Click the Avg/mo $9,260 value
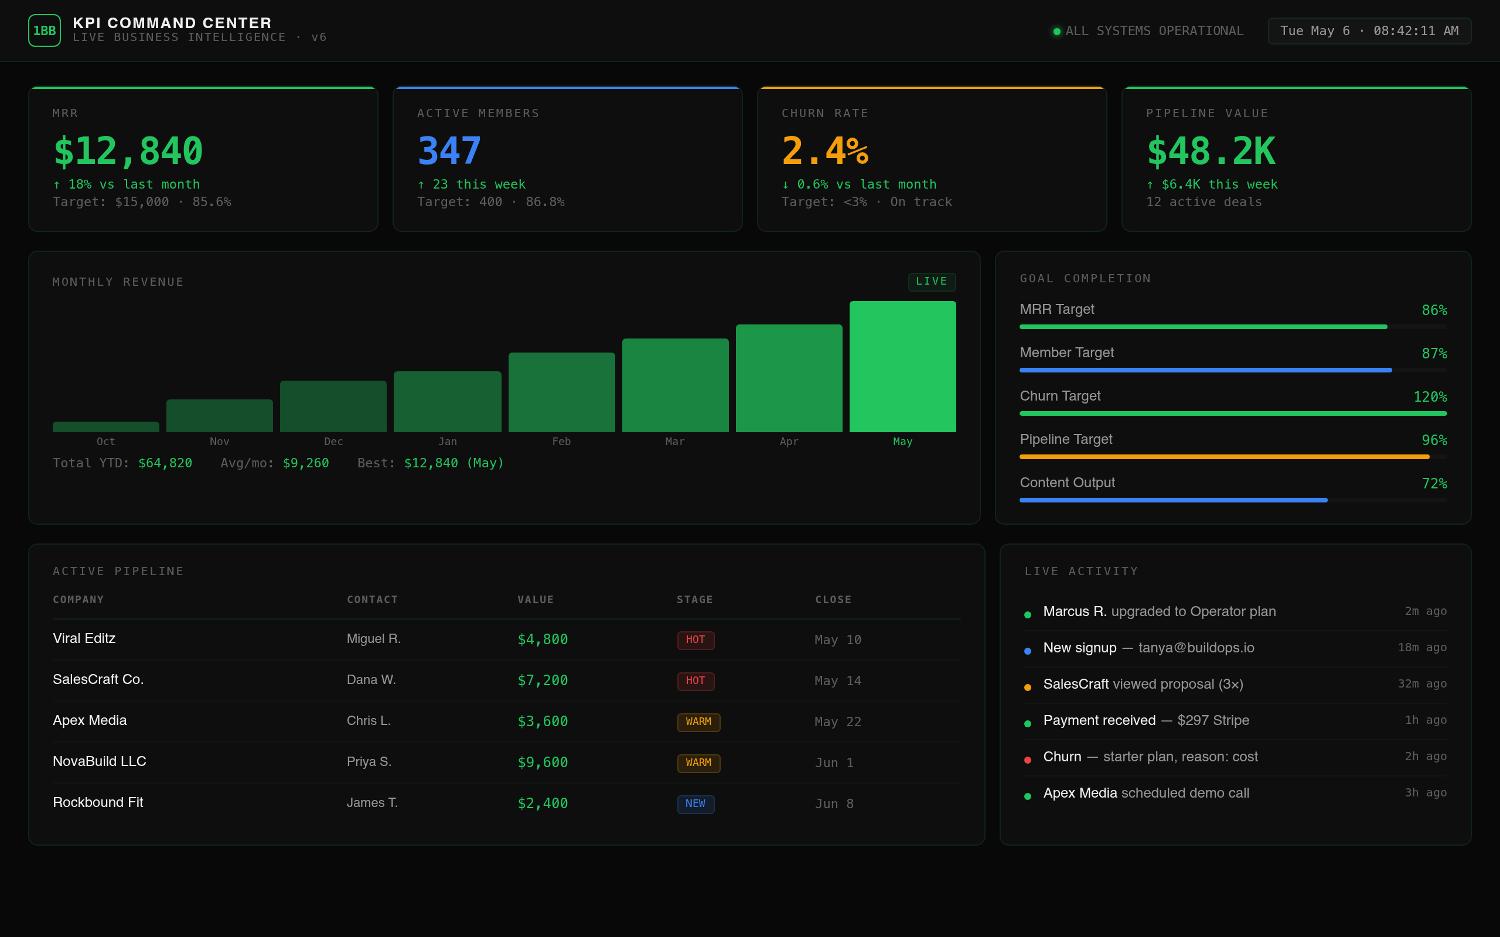 306,463
